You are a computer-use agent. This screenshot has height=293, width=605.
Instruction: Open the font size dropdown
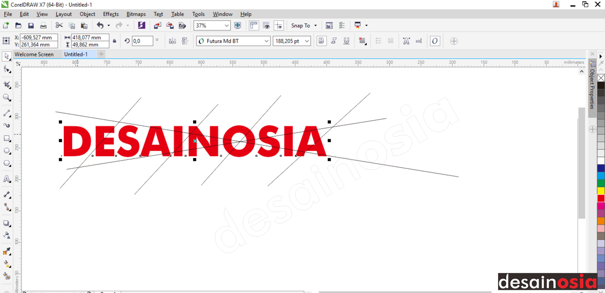(307, 41)
